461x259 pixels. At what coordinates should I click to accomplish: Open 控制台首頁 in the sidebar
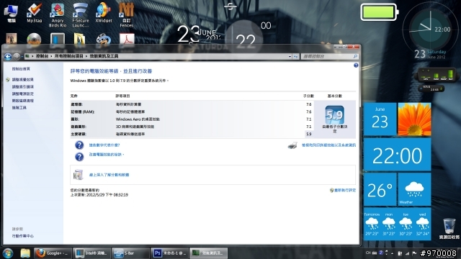(x=21, y=69)
